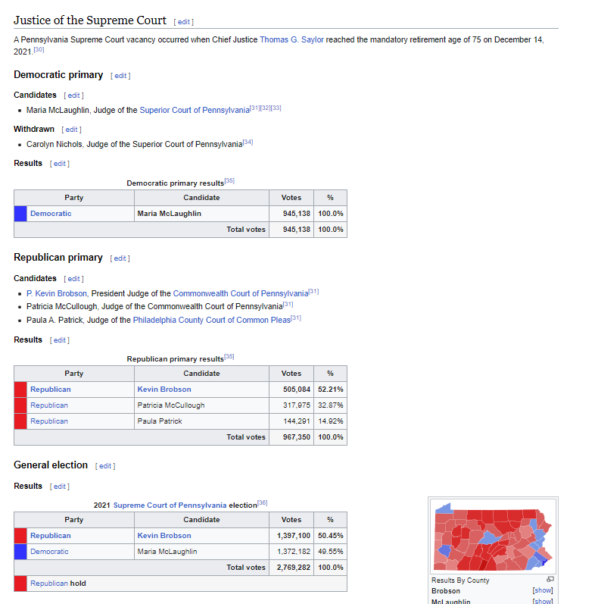598x604 pixels.
Task: Click red color cell beside Republican hold
Action: 20,584
